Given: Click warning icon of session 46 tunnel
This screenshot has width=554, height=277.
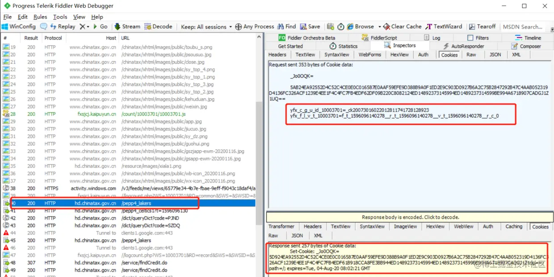Looking at the screenshot, I should point(6,248).
